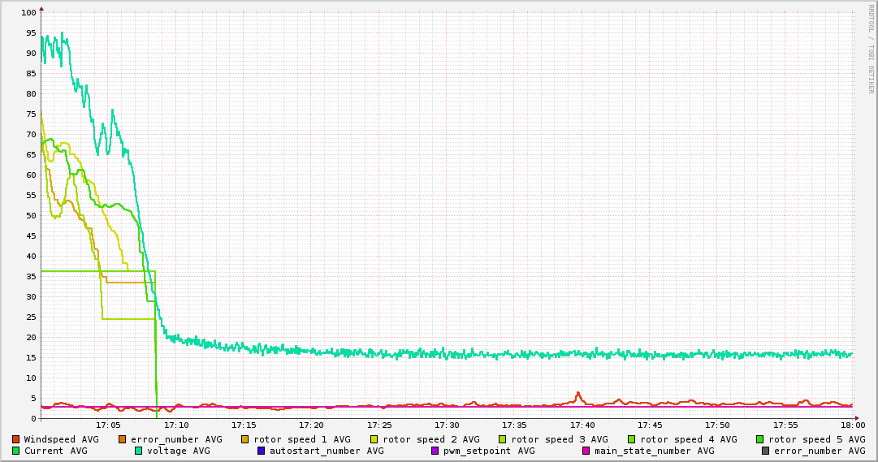Viewport: 878px width, 462px height.
Task: Select the 'autostart_number AVG' legend label
Action: pyautogui.click(x=327, y=451)
